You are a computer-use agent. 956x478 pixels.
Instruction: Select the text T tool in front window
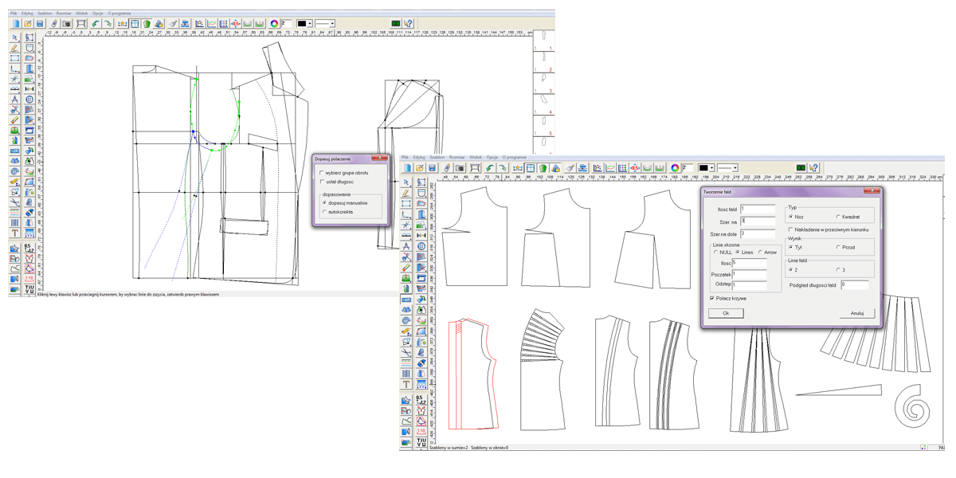tap(406, 384)
